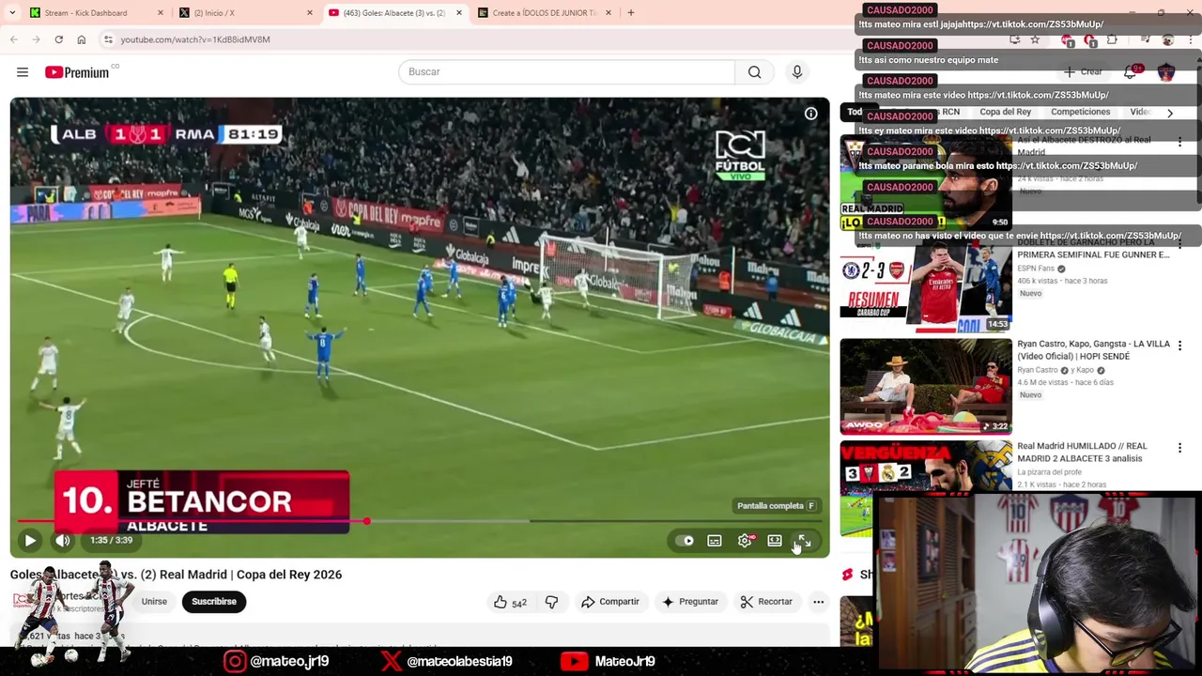Viewport: 1202px width, 676px height.
Task: Switch to the Create a ÍDOLOS DE JUNIOR tab
Action: coord(546,13)
